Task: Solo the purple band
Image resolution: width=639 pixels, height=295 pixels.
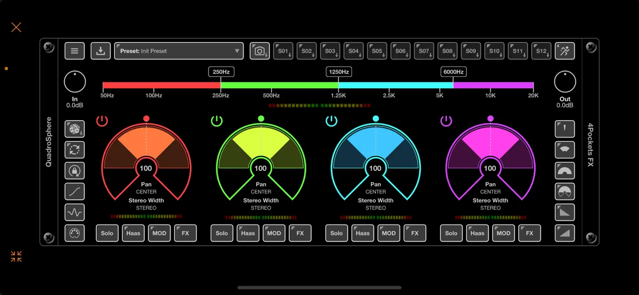Action: (451, 233)
